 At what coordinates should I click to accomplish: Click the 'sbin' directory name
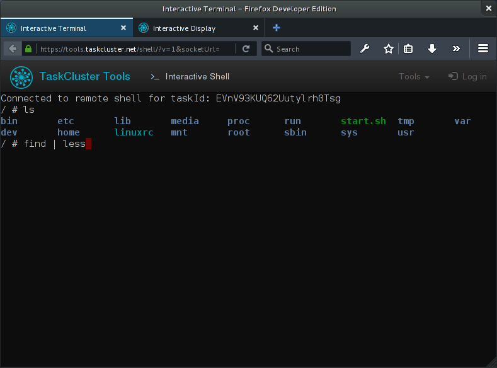295,132
